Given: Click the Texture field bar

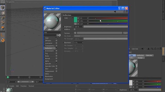Looking at the screenshot, I should [100, 33].
